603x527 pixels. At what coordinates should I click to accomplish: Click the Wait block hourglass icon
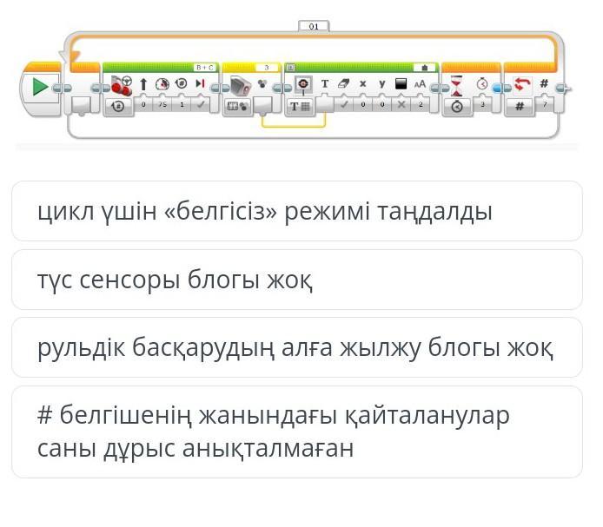[x=456, y=86]
